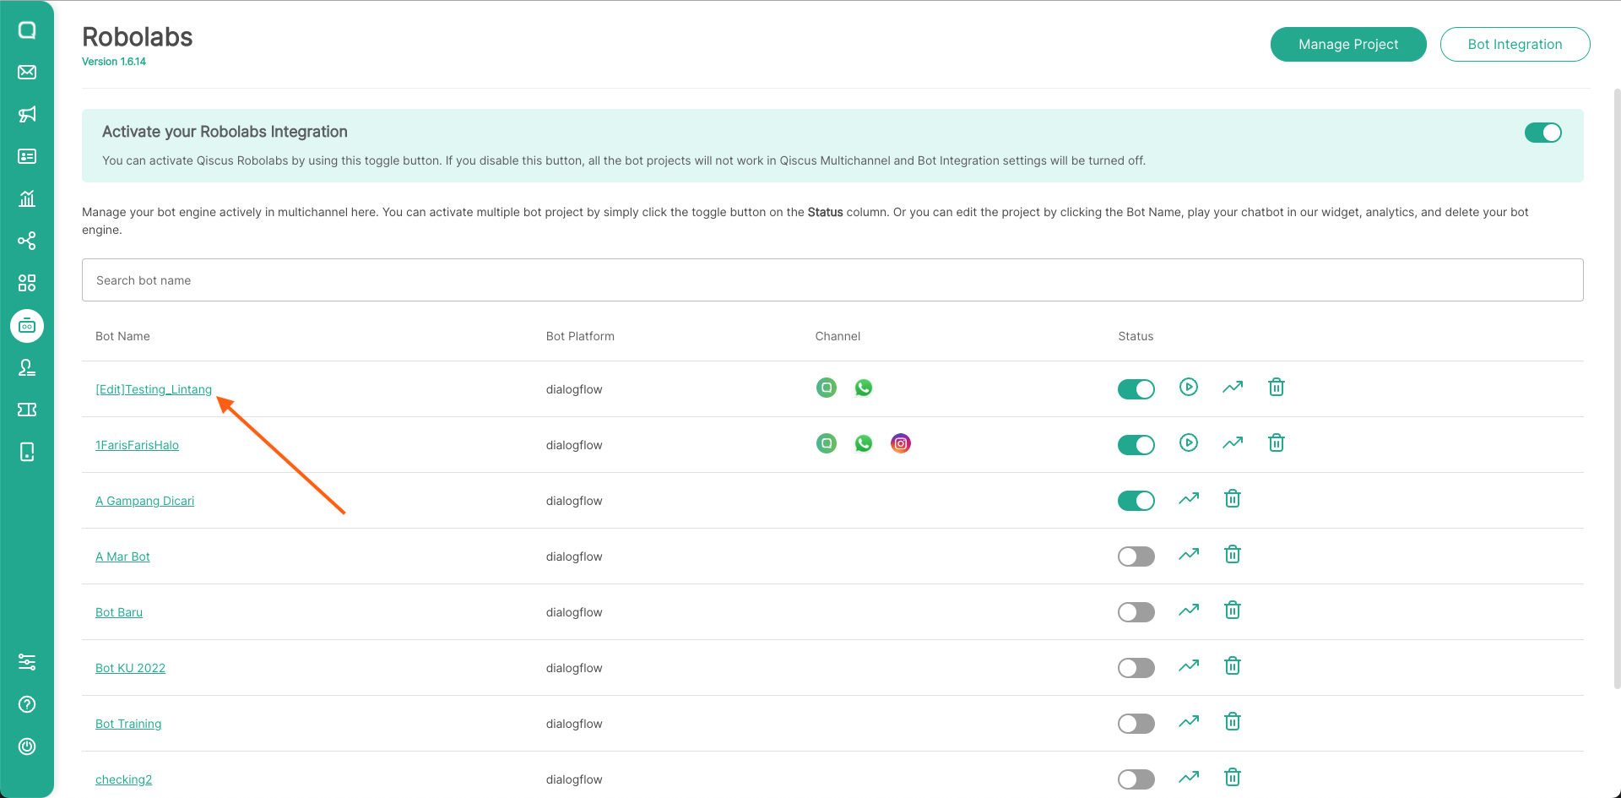This screenshot has width=1621, height=798.
Task: Open the [Edit]Testing_Lintang bot link
Action: click(x=154, y=389)
